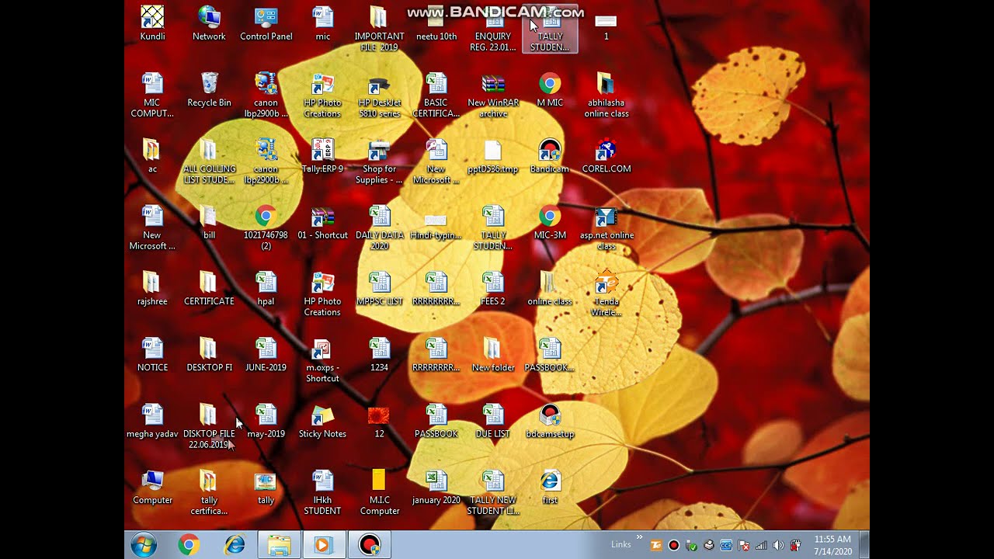Image resolution: width=994 pixels, height=559 pixels.
Task: Select the 1234 spreadsheet
Action: click(379, 354)
